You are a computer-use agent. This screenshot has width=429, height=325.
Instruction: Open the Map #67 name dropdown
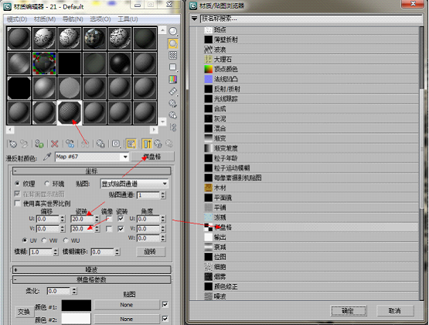coord(92,157)
